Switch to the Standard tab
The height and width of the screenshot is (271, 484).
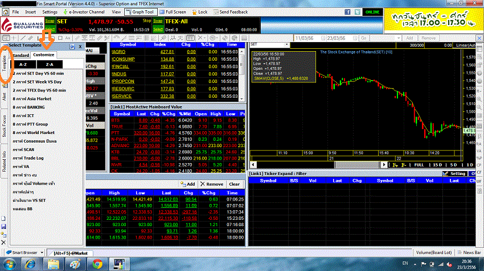click(20, 55)
